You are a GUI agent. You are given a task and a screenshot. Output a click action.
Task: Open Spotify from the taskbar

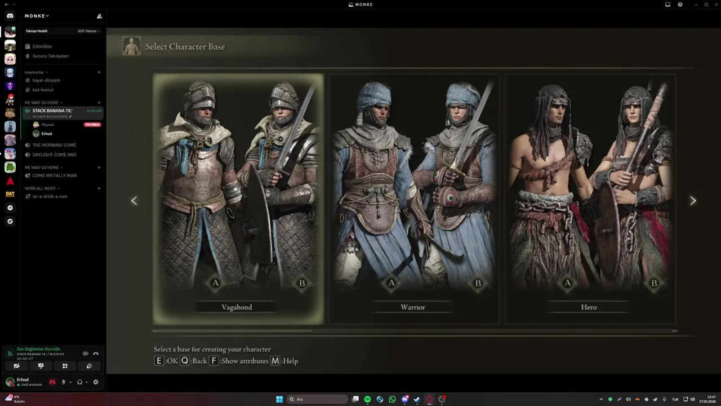coord(367,399)
